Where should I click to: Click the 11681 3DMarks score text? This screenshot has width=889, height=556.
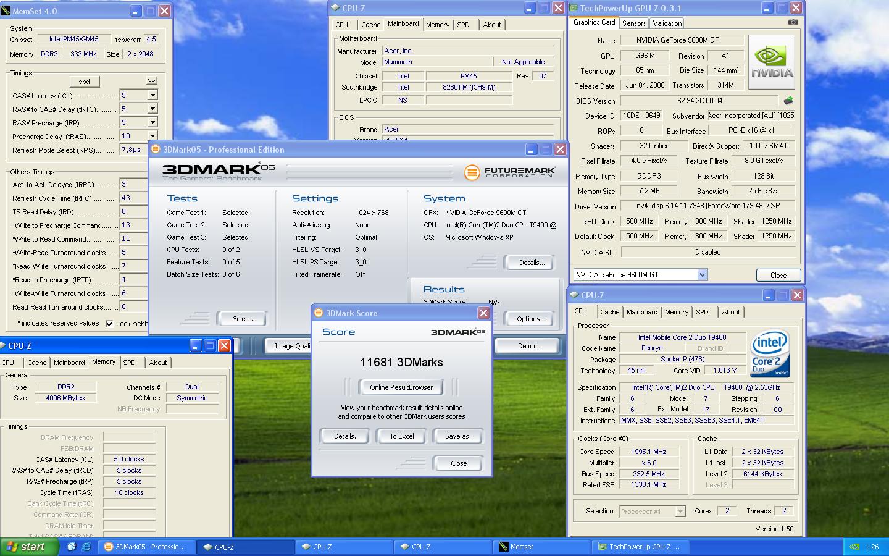(x=401, y=363)
